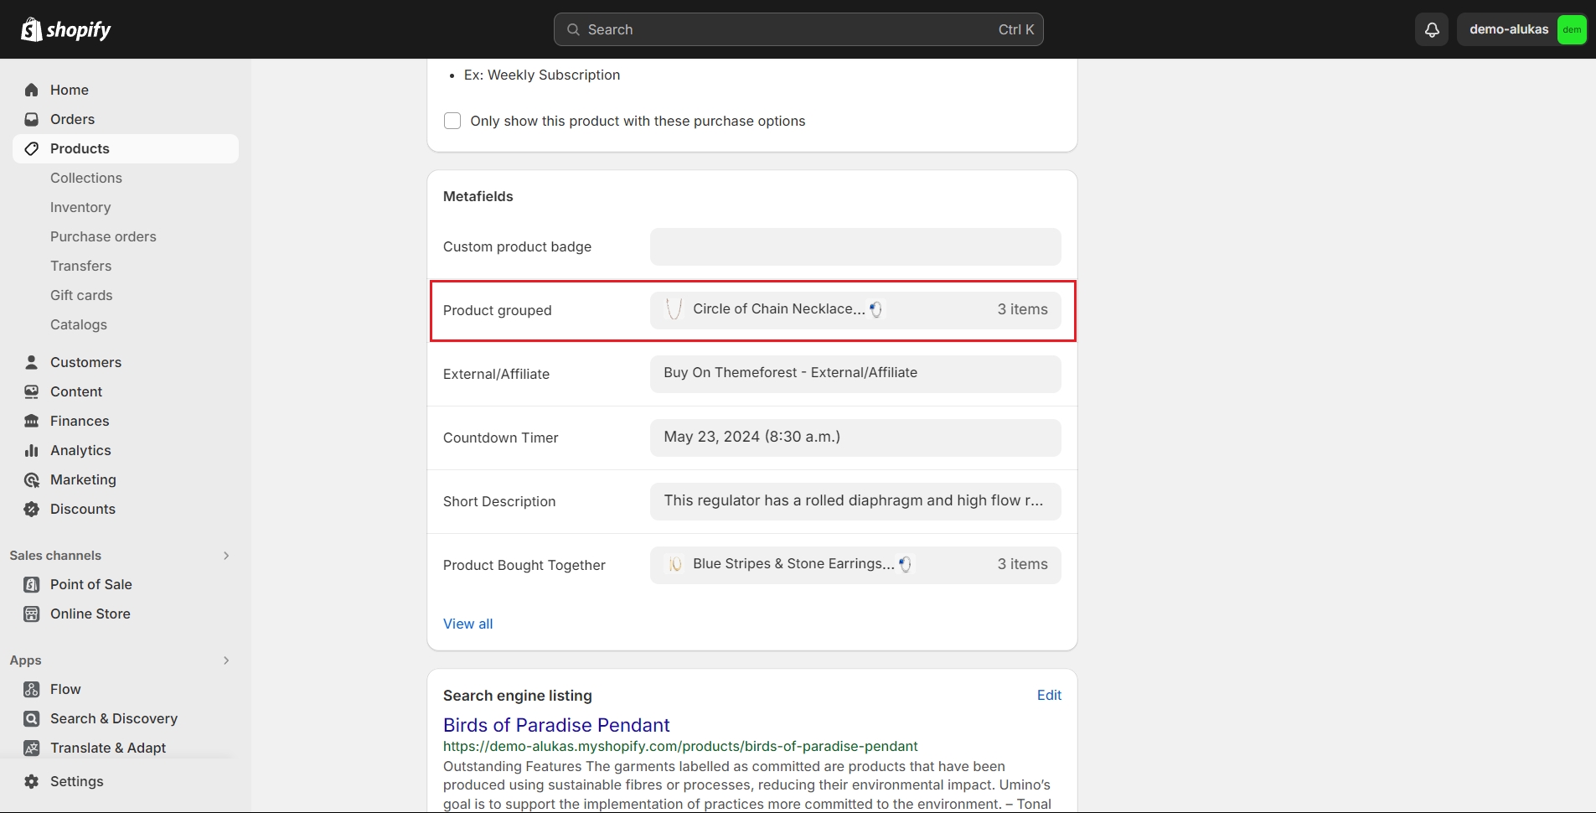The image size is (1596, 813).
Task: Edit the search engine listing
Action: (x=1049, y=695)
